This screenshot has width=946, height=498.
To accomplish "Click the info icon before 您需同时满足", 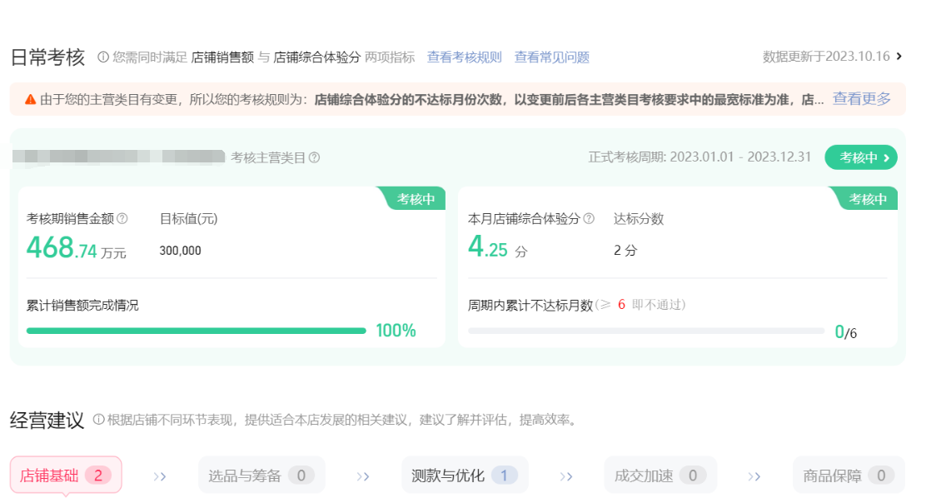I will (x=103, y=57).
